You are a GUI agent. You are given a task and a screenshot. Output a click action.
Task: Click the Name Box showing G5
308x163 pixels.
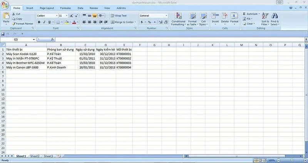pos(16,40)
